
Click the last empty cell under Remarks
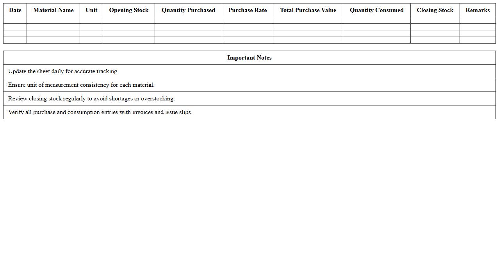coord(478,40)
